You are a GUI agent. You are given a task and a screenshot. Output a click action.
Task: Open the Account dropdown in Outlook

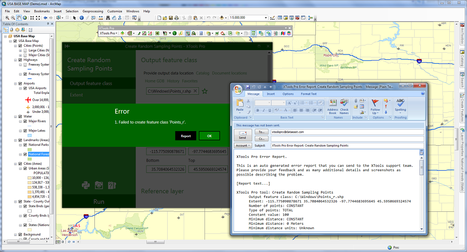click(x=243, y=146)
